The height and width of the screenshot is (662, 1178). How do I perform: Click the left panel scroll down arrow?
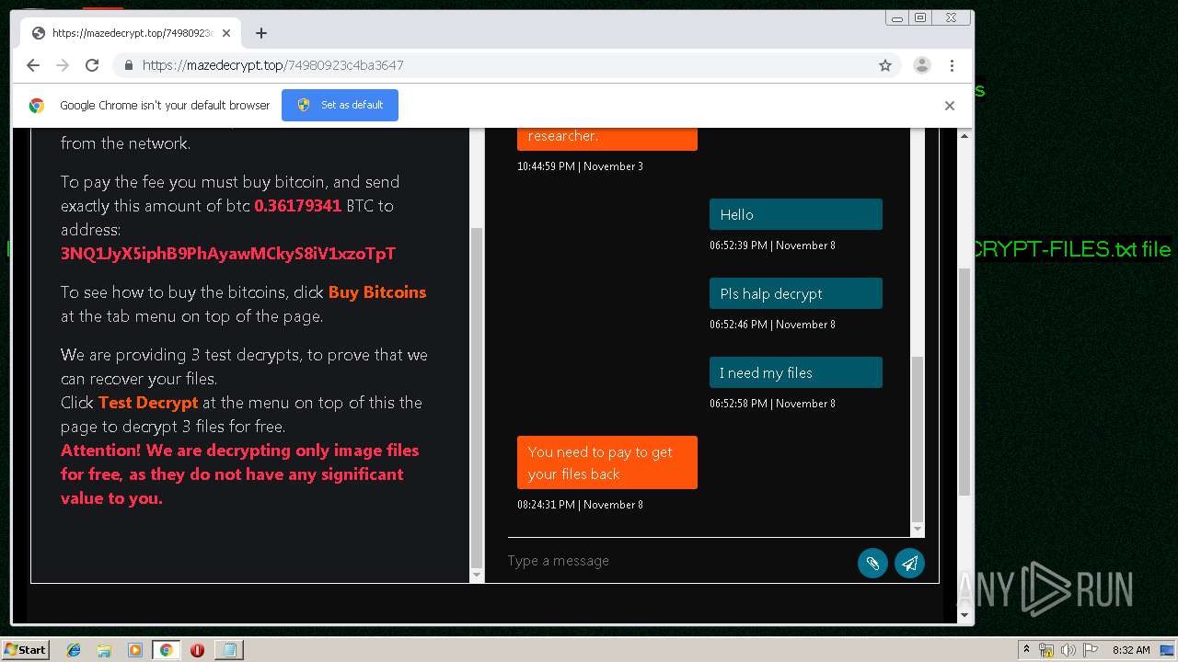(x=477, y=575)
